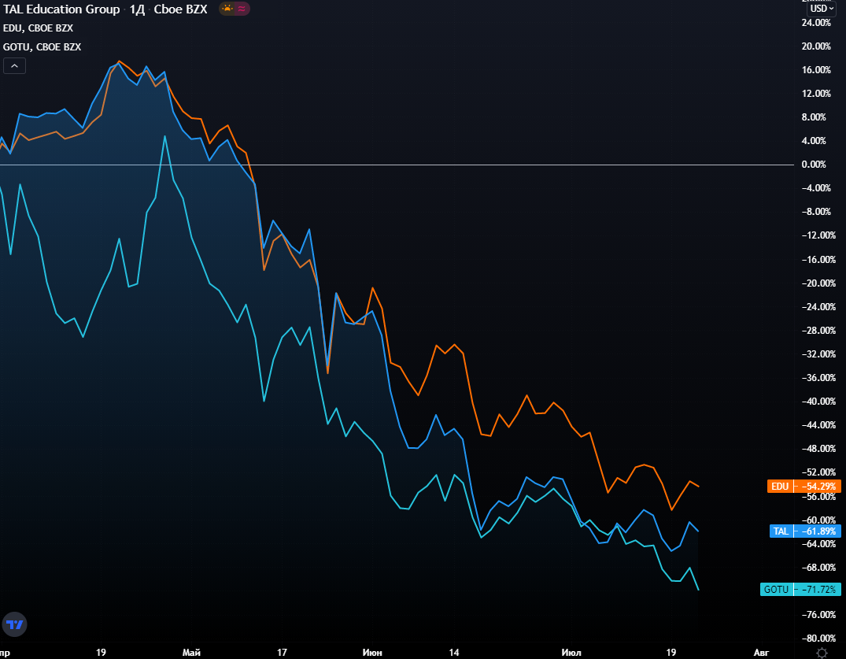Click the 16.00% axis label
This screenshot has height=659, width=846.
816,70
